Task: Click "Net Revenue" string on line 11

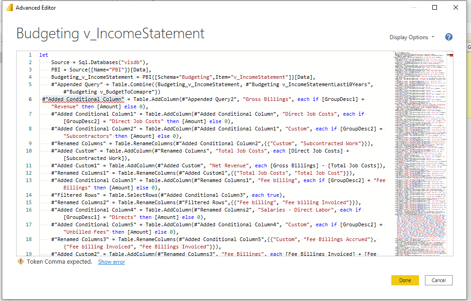Action: click(229, 165)
